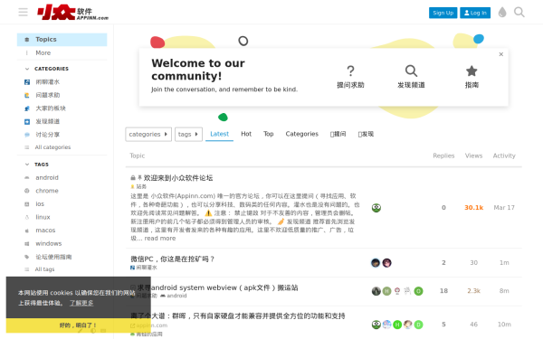Accept cookies with 好的，明白了 button
The image size is (543, 339).
(78, 325)
